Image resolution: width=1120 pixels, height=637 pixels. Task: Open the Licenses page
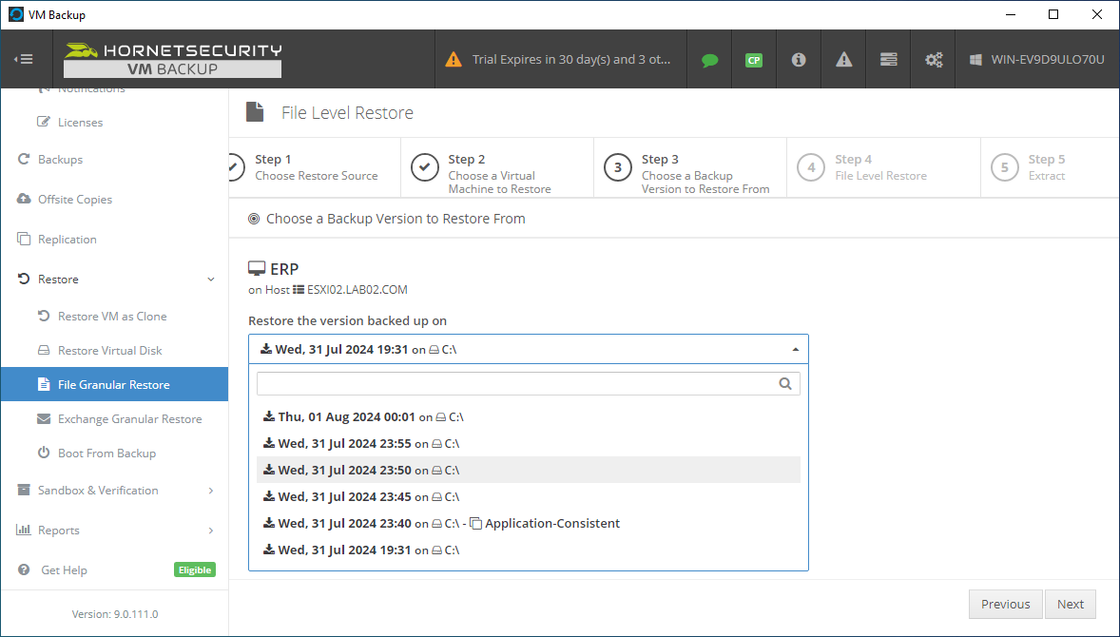coord(80,122)
